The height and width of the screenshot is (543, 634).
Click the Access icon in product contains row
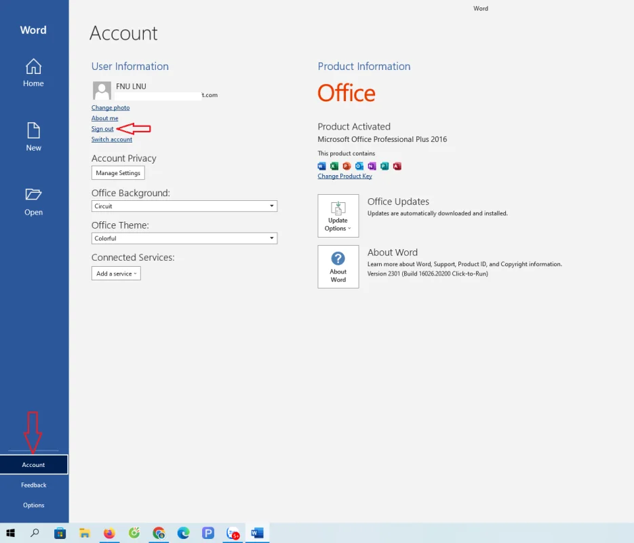point(396,166)
